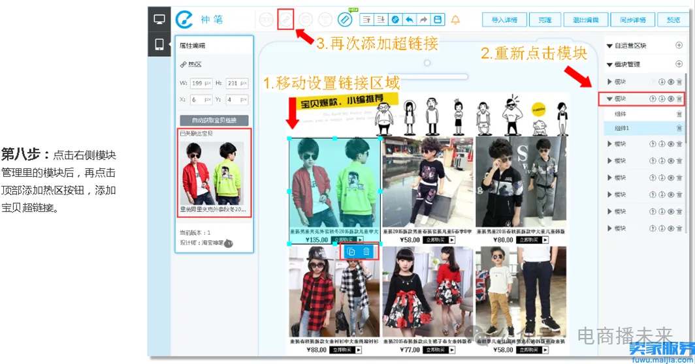Open the notification bell

point(456,20)
